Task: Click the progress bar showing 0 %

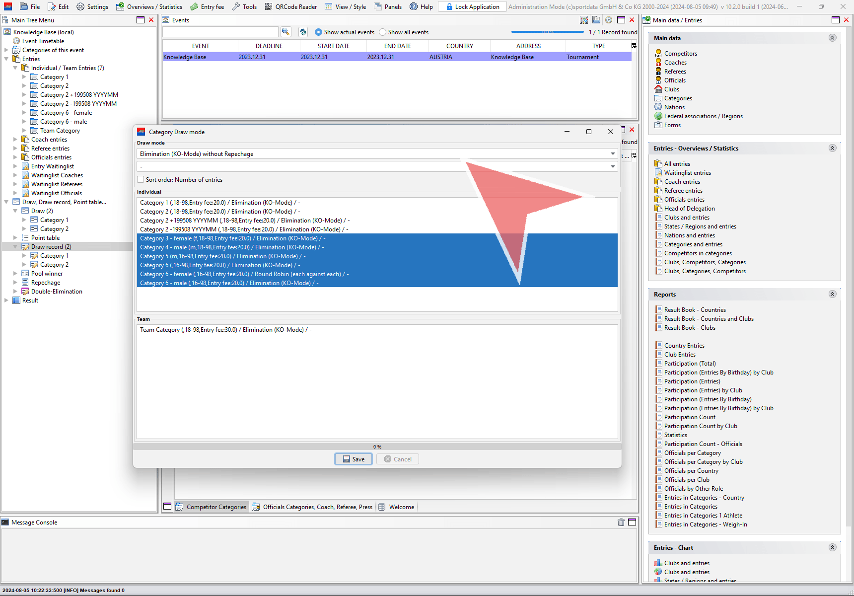Action: pos(377,447)
